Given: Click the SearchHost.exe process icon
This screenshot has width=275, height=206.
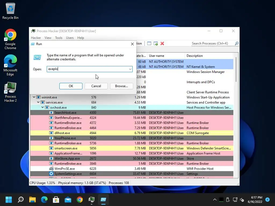Looking at the screenshot, I should click(x=51, y=112).
